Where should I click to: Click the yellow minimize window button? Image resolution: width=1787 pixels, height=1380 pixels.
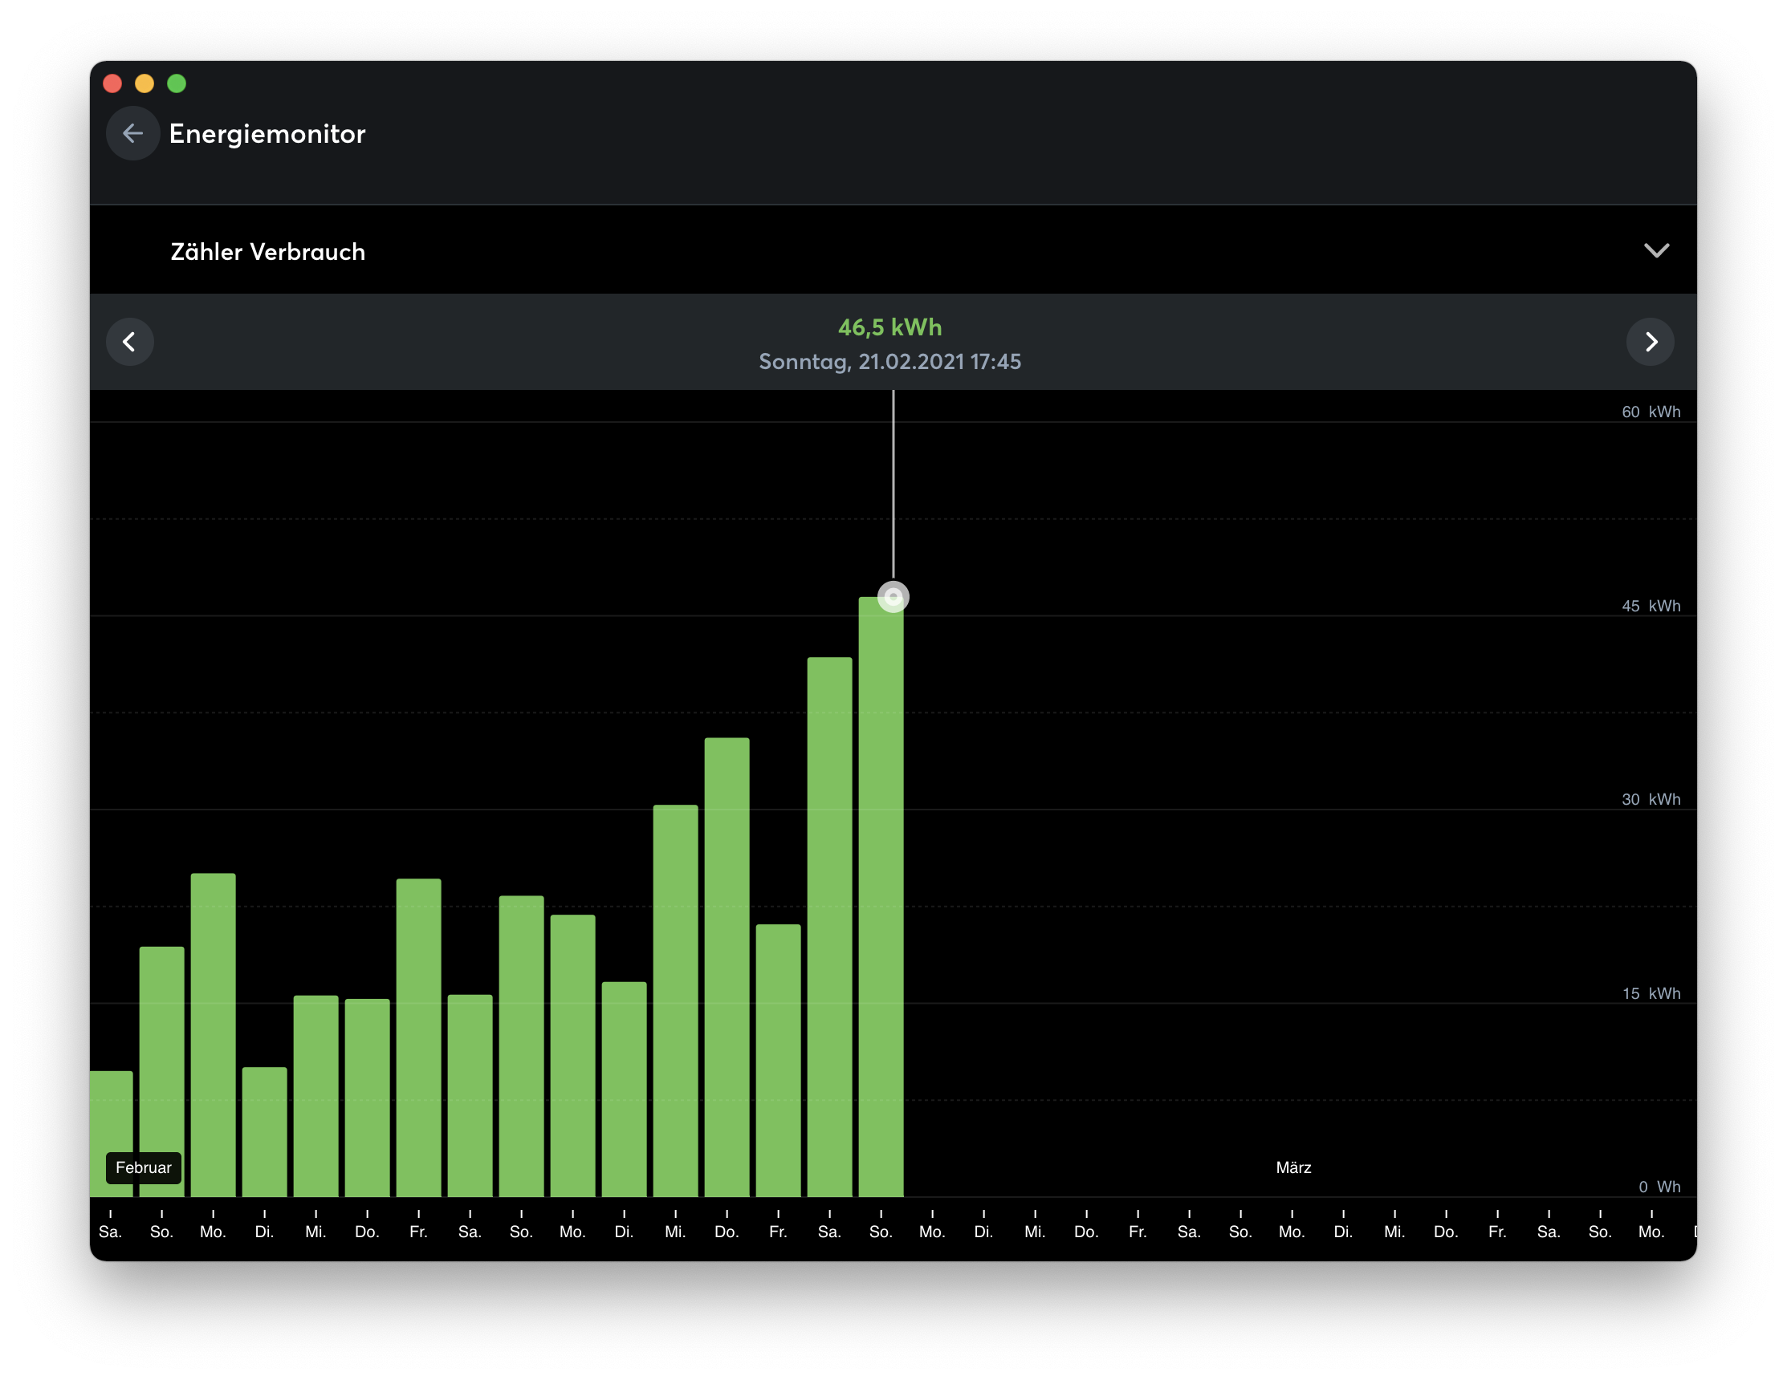tap(145, 83)
